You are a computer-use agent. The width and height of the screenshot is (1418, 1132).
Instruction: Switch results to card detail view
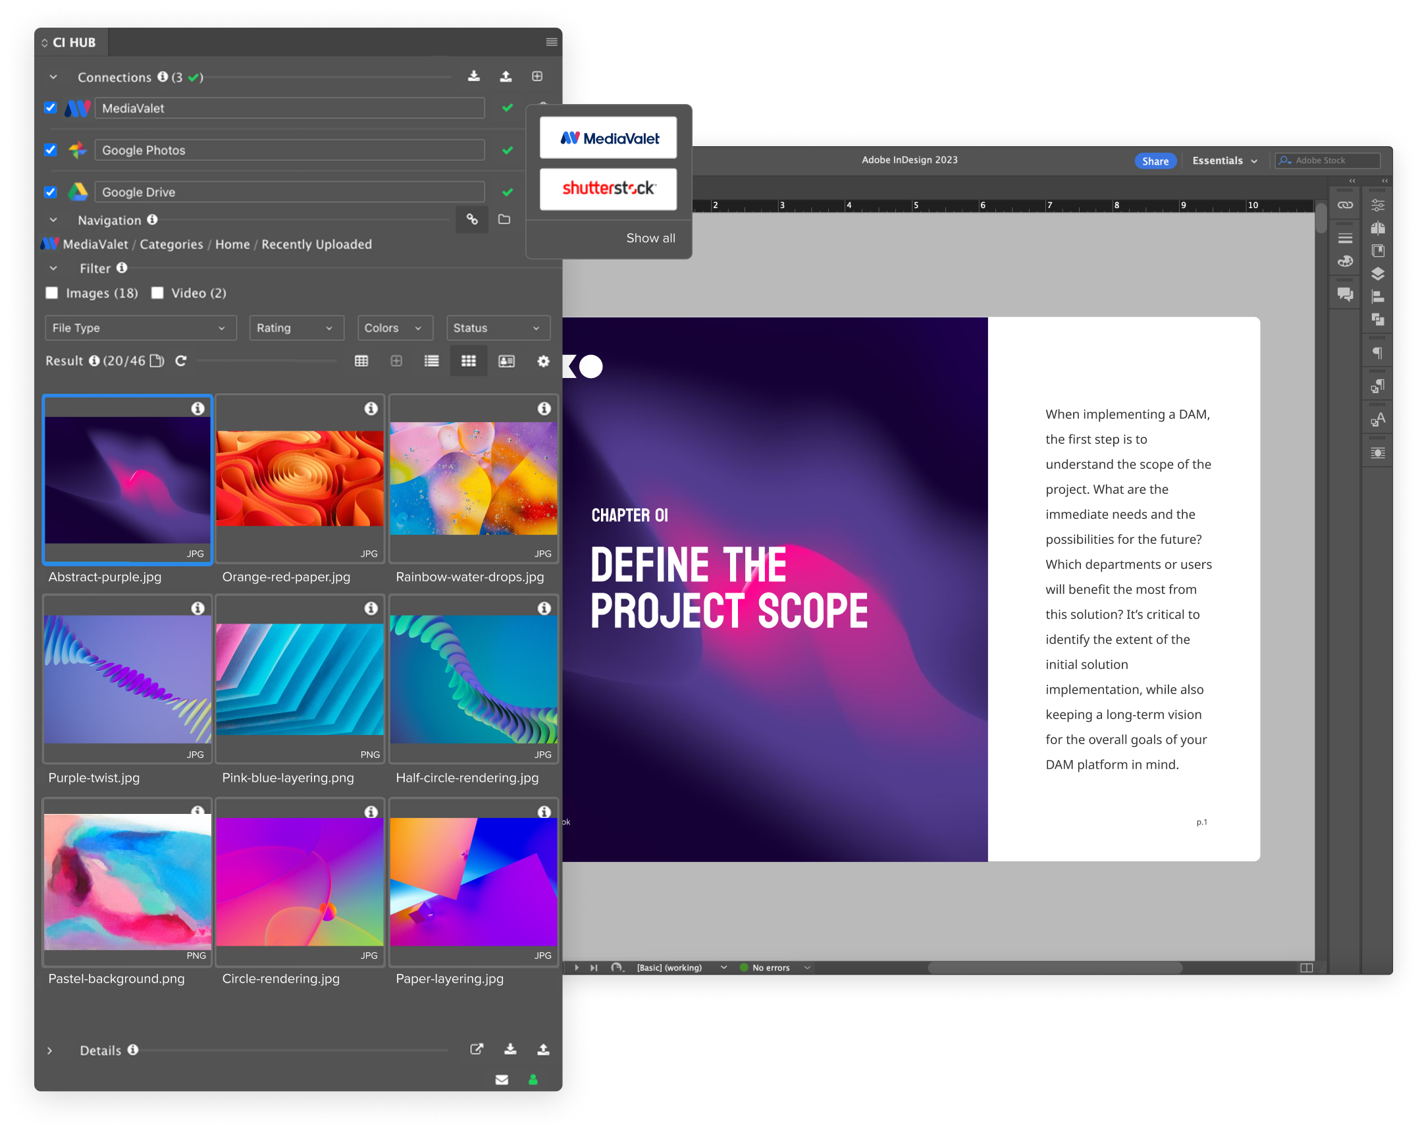point(506,361)
